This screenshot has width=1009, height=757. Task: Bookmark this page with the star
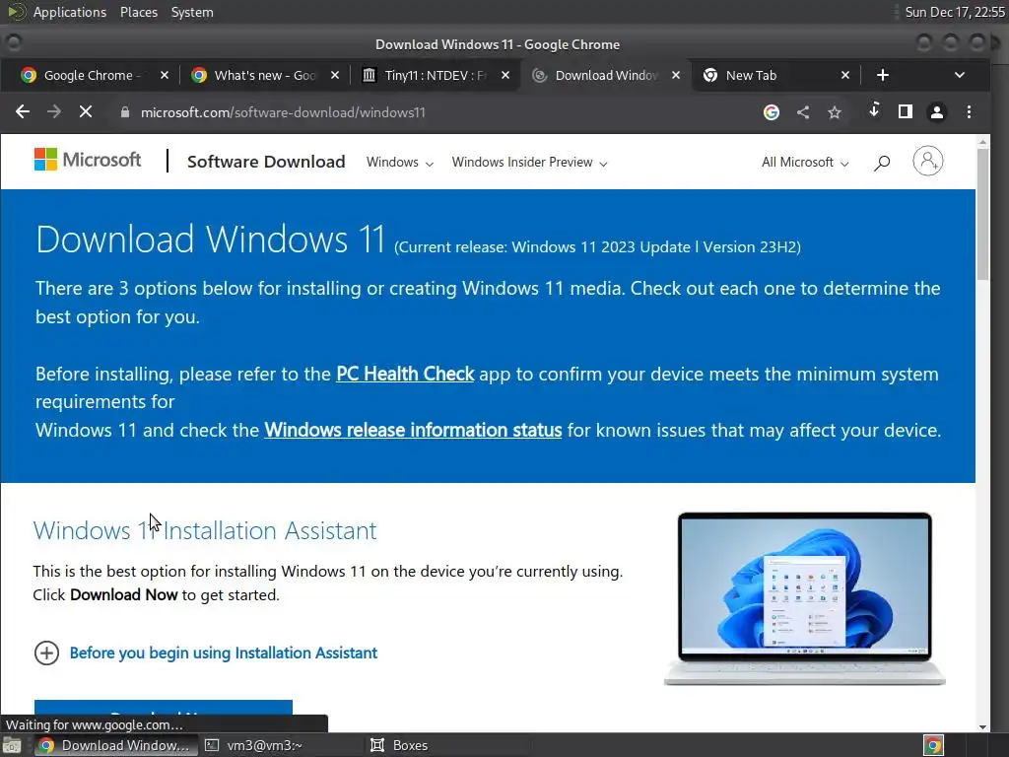pyautogui.click(x=835, y=112)
